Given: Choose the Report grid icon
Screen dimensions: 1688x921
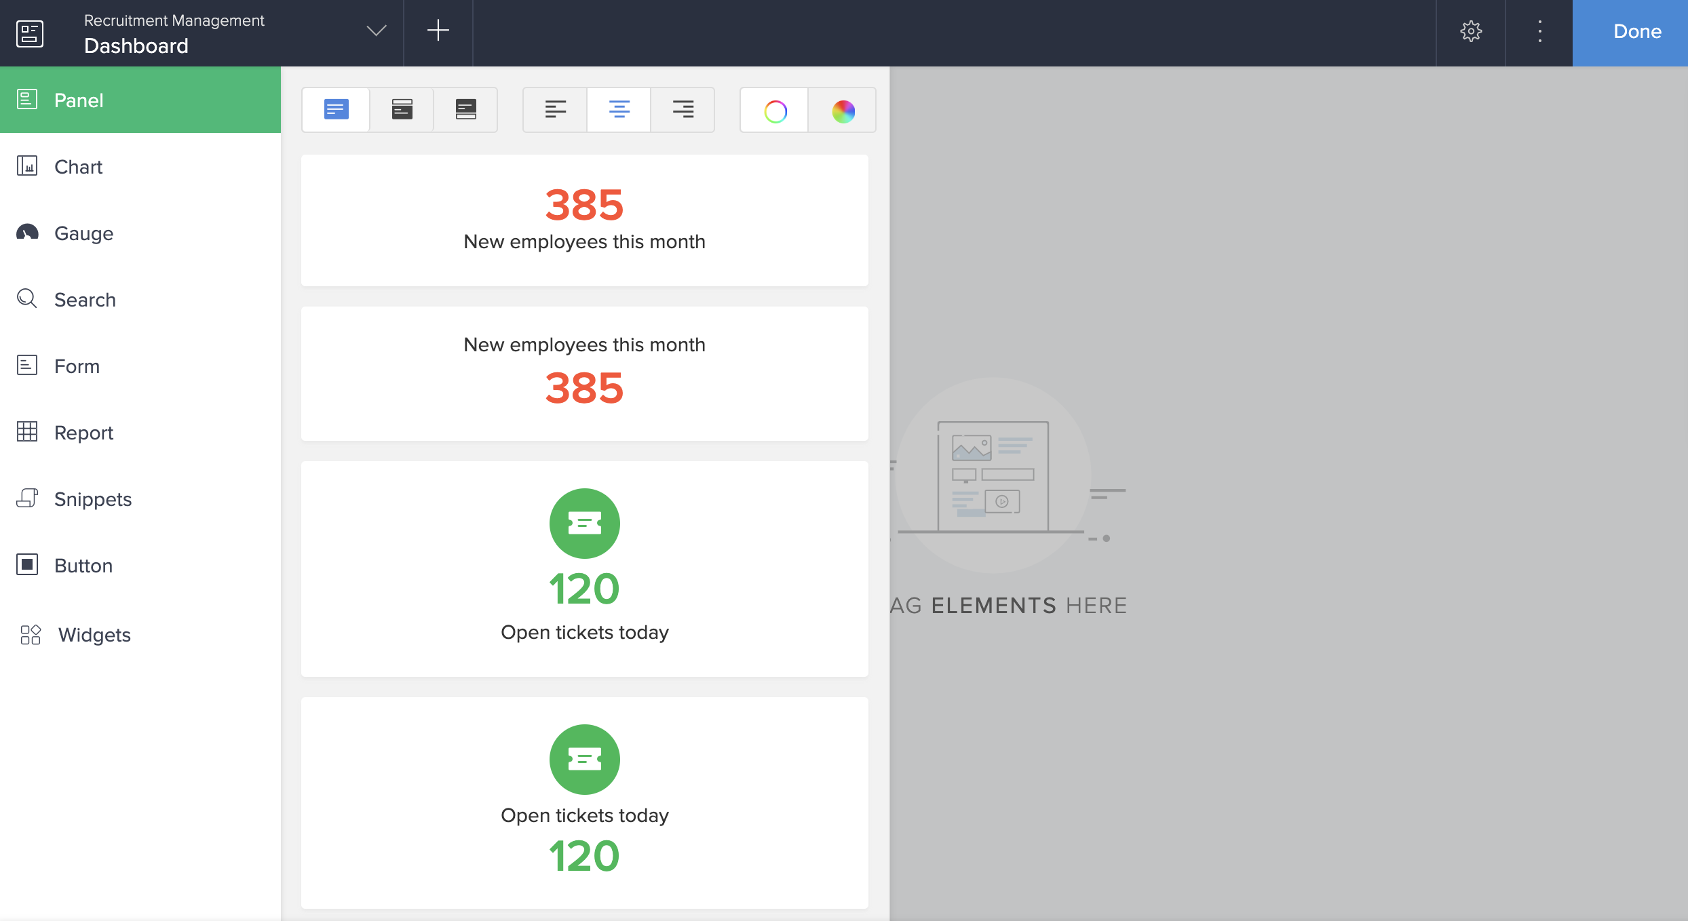Looking at the screenshot, I should click(x=27, y=432).
